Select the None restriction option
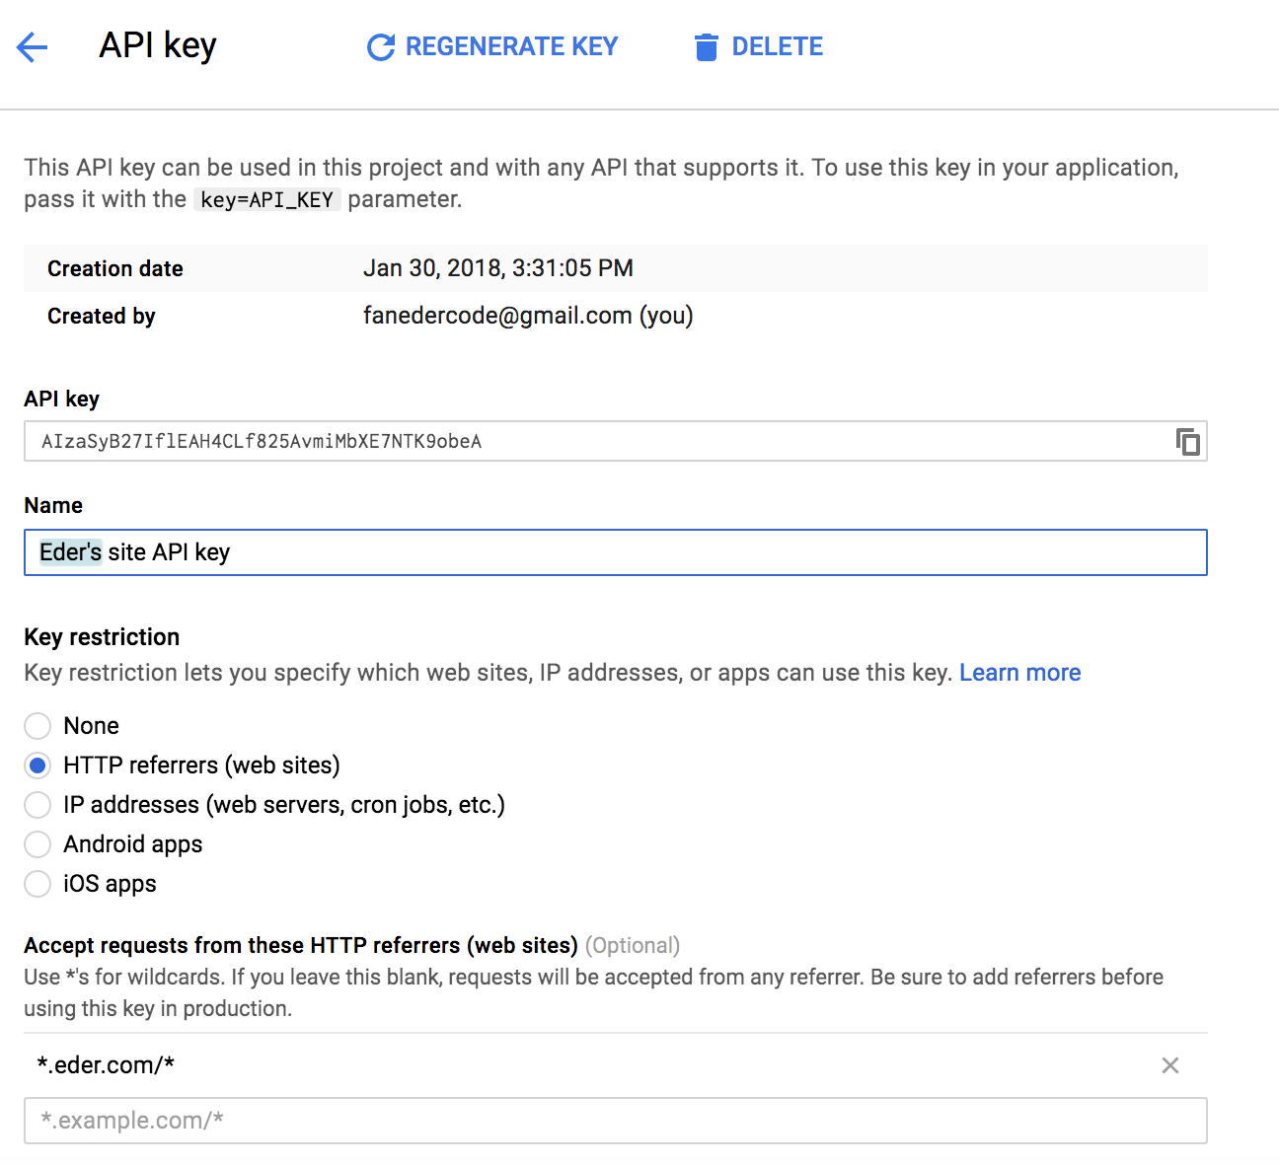1279x1166 pixels. pyautogui.click(x=38, y=726)
